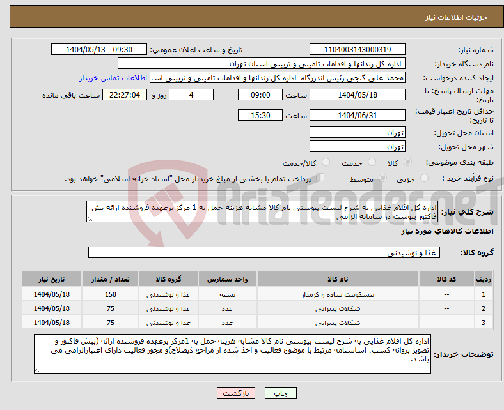Select the خدمت radio button
The image size is (504, 410).
click(372, 162)
